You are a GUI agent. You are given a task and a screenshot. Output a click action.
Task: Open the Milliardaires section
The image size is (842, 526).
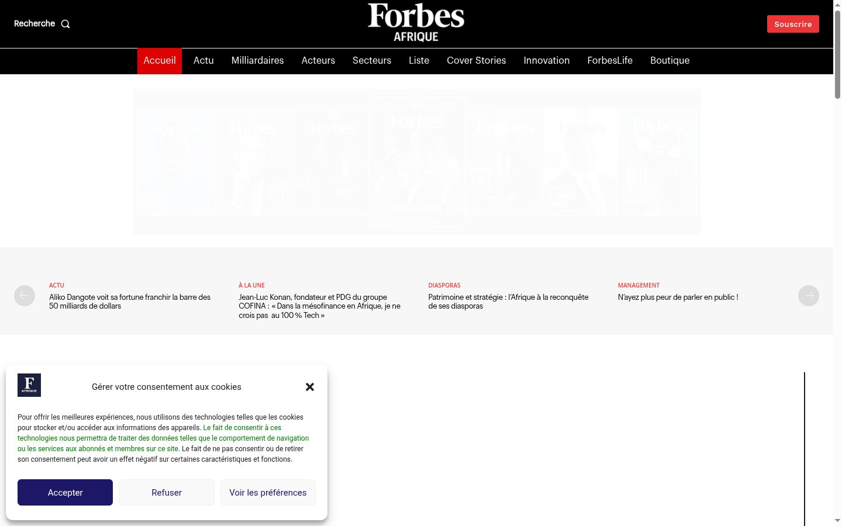click(x=258, y=61)
